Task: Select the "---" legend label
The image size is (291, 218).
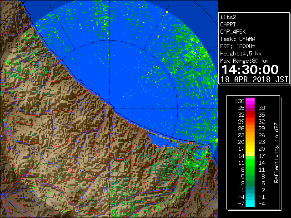Action: [260, 101]
